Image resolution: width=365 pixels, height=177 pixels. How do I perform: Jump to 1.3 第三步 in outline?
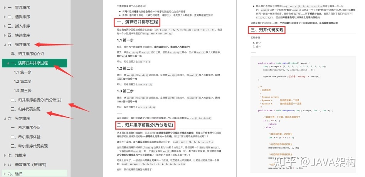[23, 90]
